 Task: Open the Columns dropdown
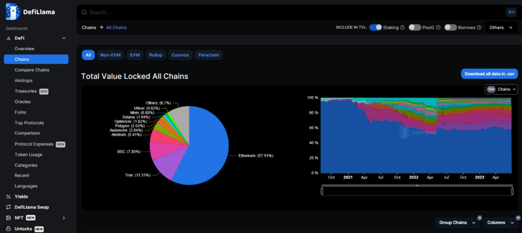click(x=501, y=223)
